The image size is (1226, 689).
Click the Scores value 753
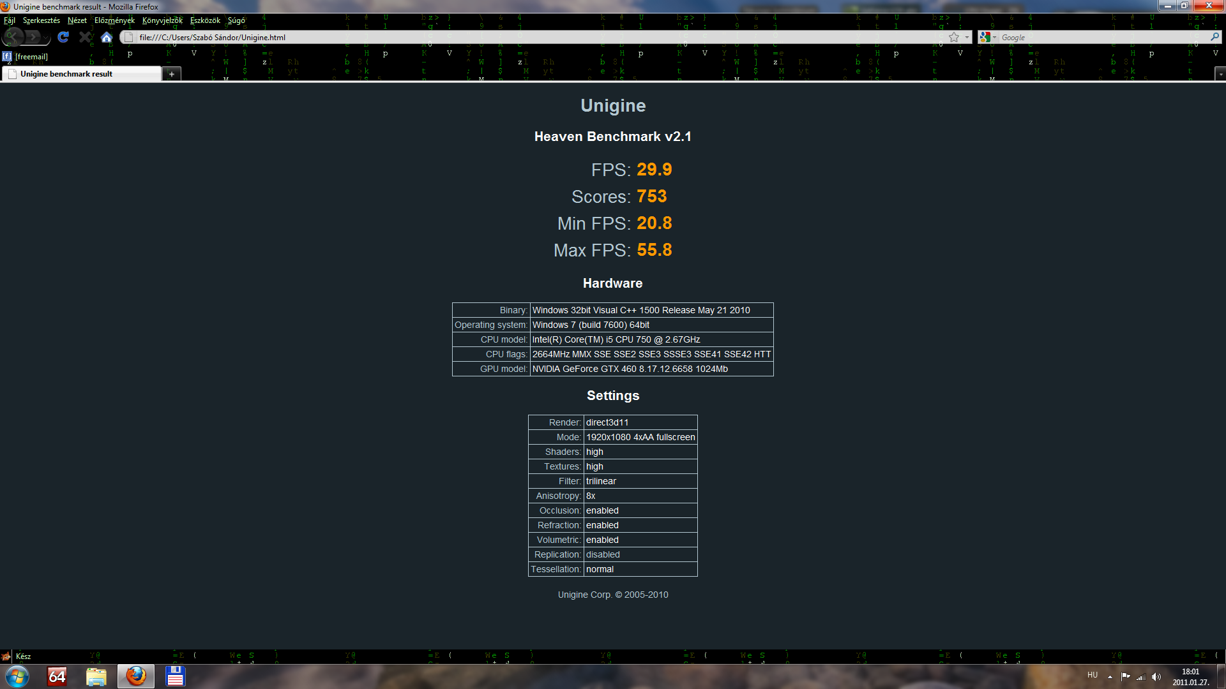[651, 196]
